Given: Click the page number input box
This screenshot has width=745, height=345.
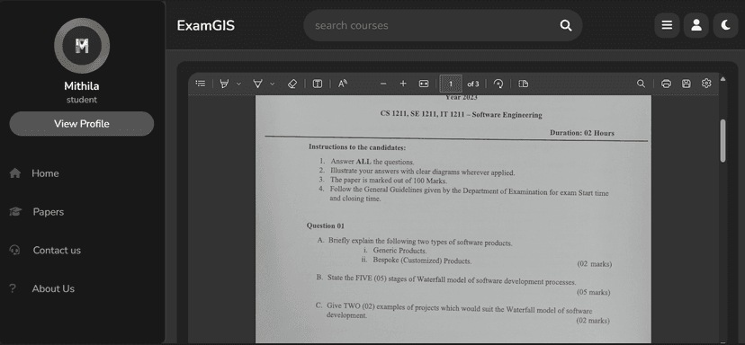Looking at the screenshot, I should 451,84.
